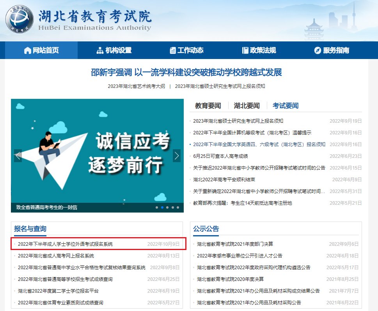Show previous banner slide with left arrow

[x=18, y=156]
